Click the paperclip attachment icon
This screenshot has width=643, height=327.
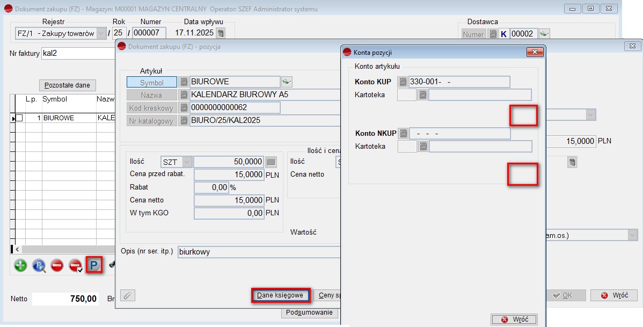click(128, 295)
